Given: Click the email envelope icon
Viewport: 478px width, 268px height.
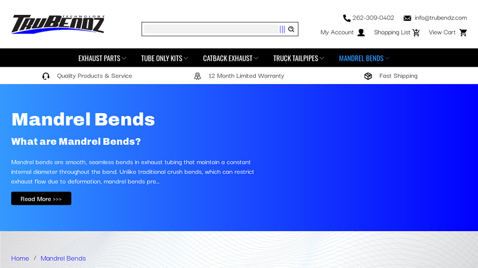Looking at the screenshot, I should [x=407, y=18].
